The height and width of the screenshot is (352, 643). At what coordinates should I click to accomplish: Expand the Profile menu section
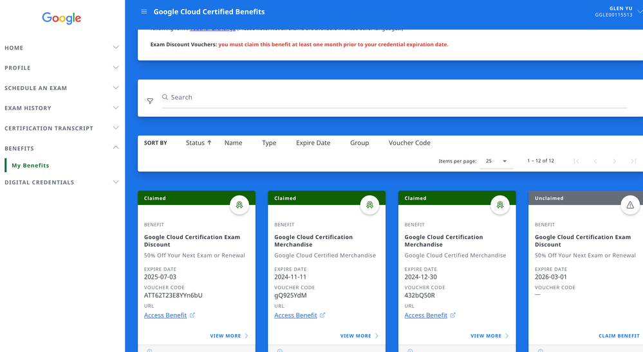point(116,67)
